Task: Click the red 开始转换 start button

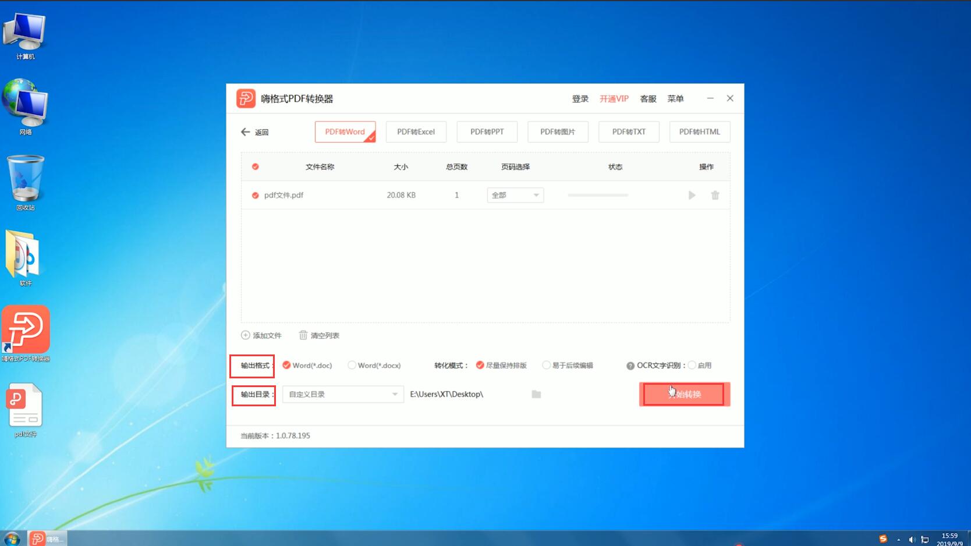Action: tap(685, 395)
